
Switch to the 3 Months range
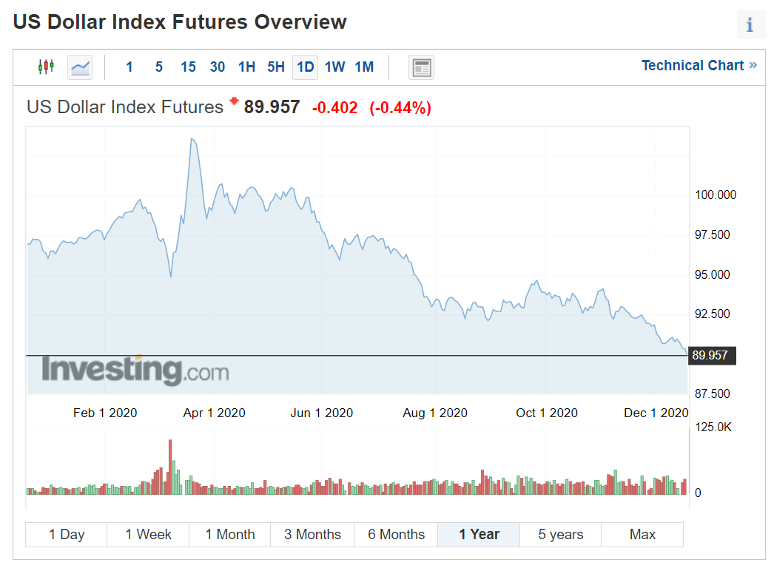point(312,535)
